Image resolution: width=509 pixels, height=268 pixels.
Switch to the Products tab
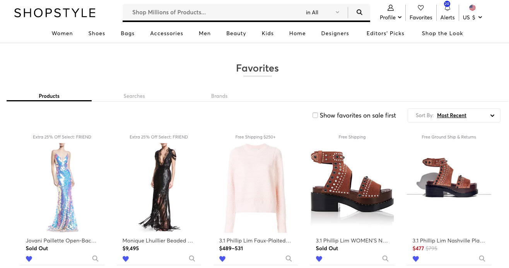(49, 96)
